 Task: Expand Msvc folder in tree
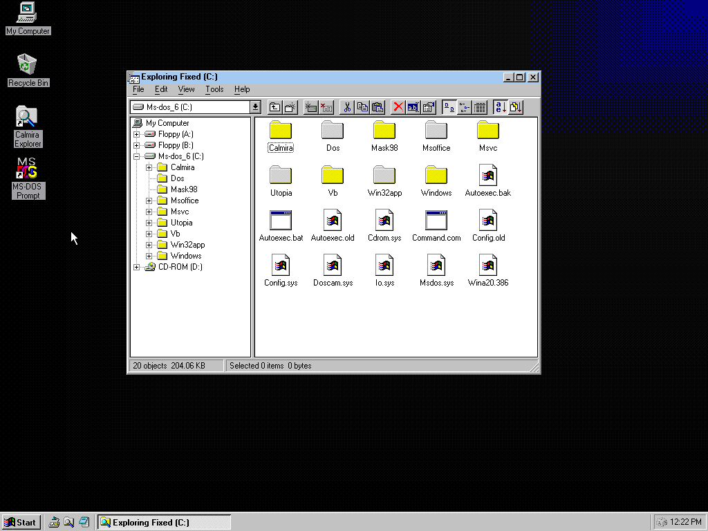point(149,212)
